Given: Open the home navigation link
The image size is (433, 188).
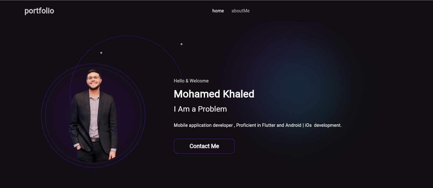Looking at the screenshot, I should 218,10.
